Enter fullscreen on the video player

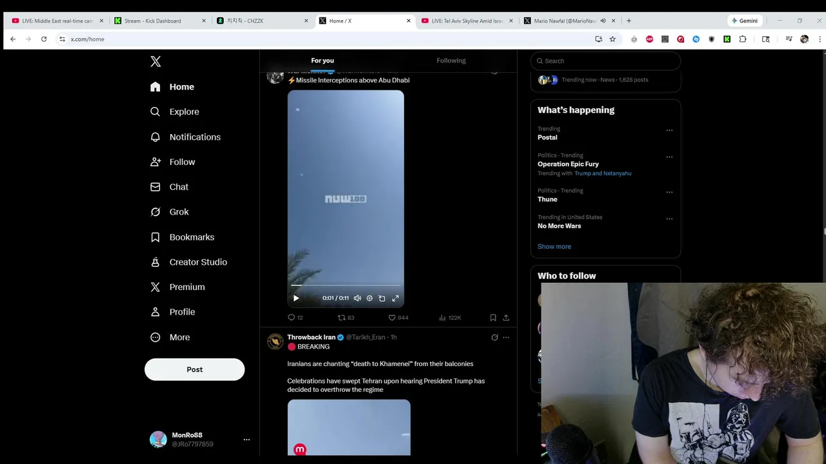click(x=396, y=298)
